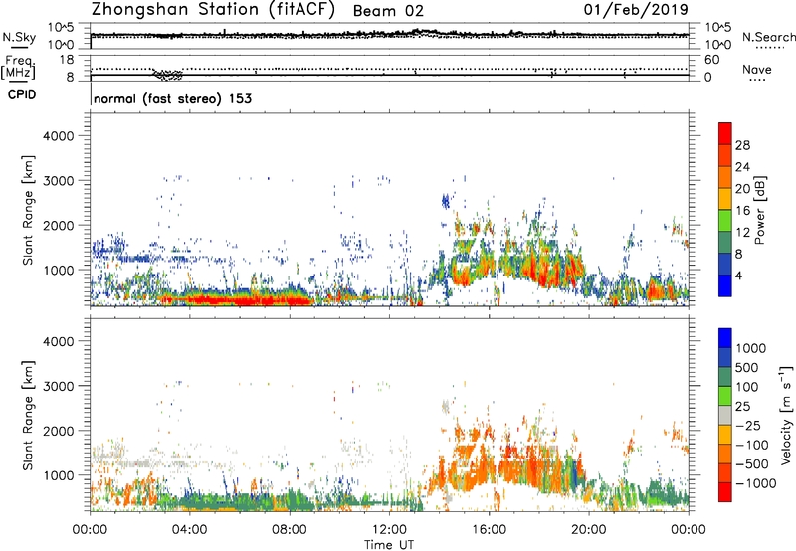Pick the dark blue top Velocity colorbar segment

point(725,338)
